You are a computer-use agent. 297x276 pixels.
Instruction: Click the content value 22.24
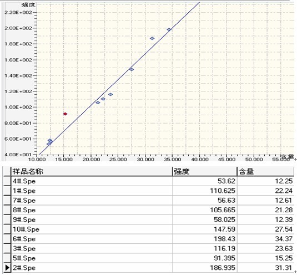284,191
